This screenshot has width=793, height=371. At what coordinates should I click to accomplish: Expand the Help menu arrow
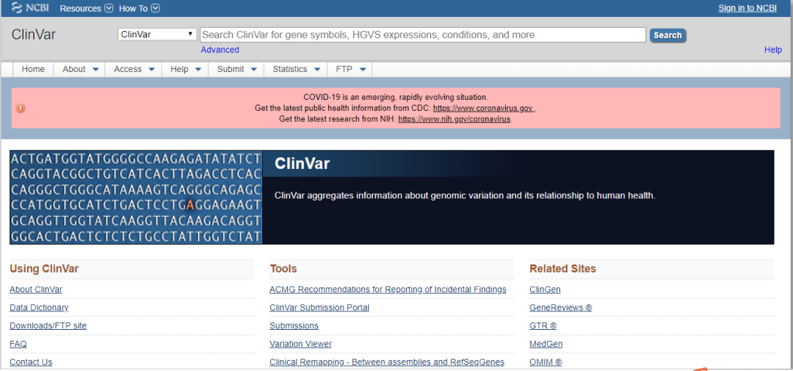[x=198, y=70]
